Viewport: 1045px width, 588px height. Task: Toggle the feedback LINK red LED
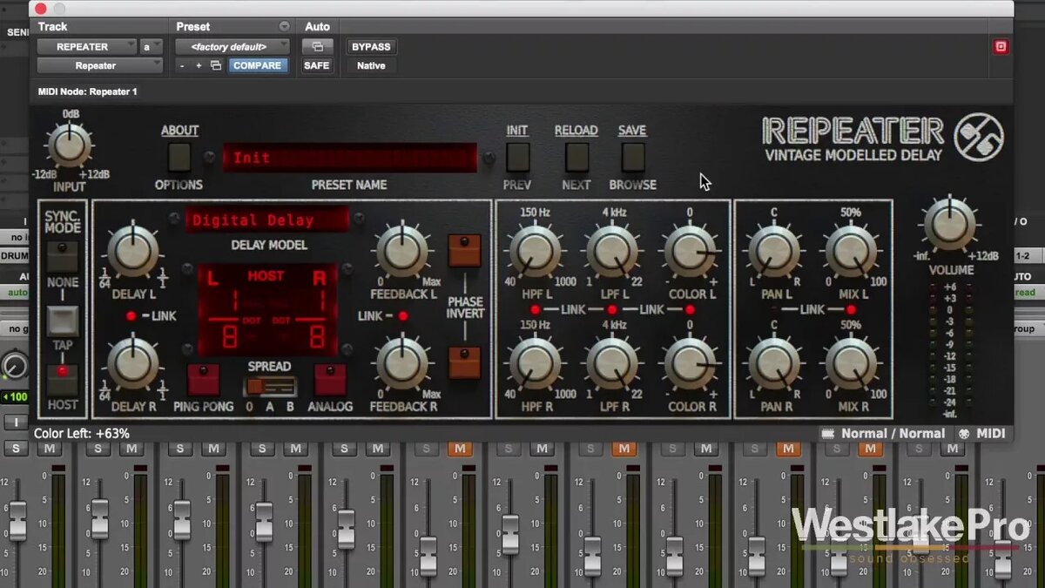[x=403, y=315]
